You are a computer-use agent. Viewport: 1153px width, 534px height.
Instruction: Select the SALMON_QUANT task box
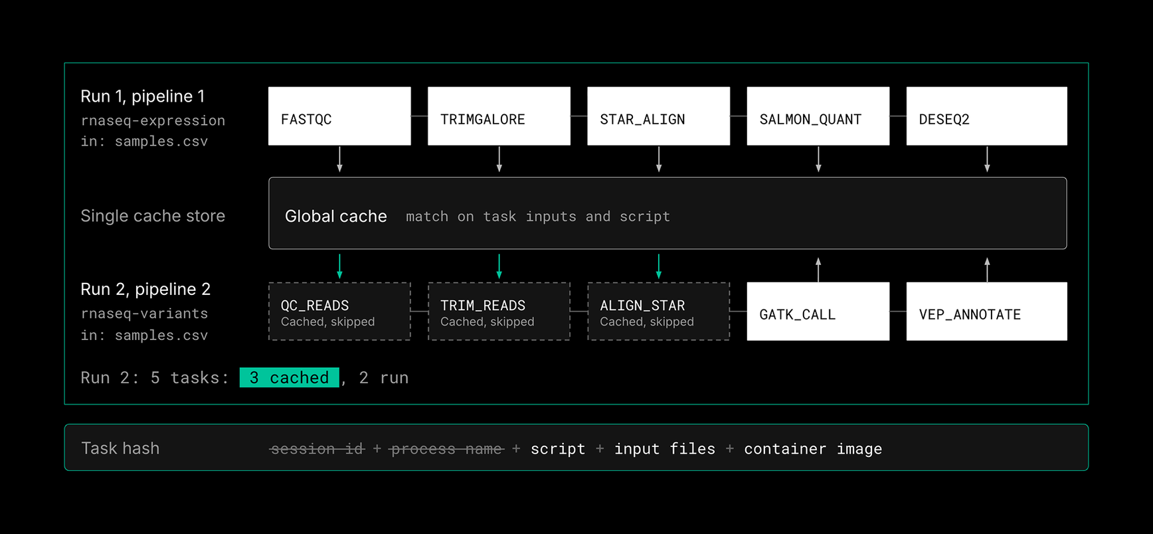(818, 116)
